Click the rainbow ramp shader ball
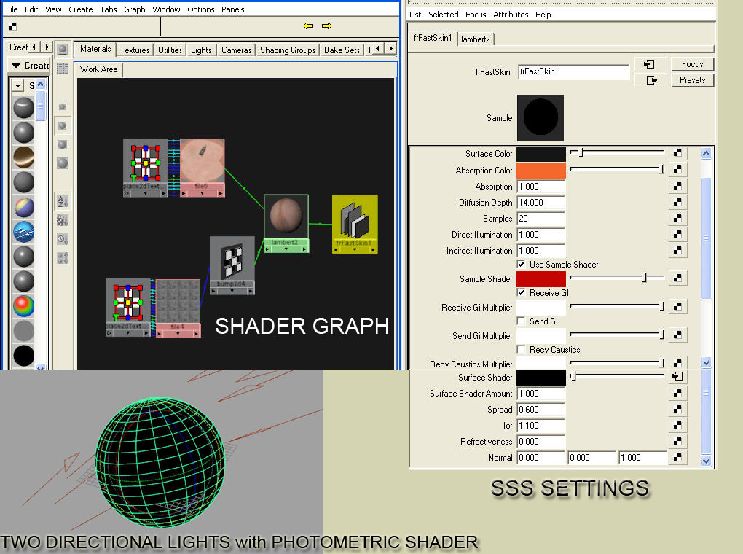 (24, 306)
